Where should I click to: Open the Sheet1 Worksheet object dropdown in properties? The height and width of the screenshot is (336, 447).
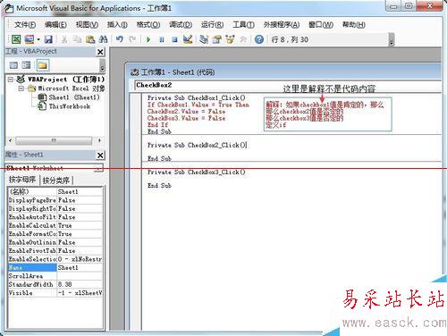coord(98,168)
